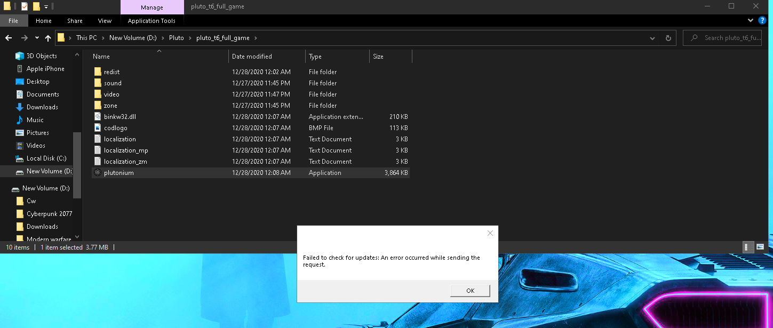This screenshot has height=328, width=773.
Task: Open Videos in navigation pane
Action: click(x=36, y=146)
